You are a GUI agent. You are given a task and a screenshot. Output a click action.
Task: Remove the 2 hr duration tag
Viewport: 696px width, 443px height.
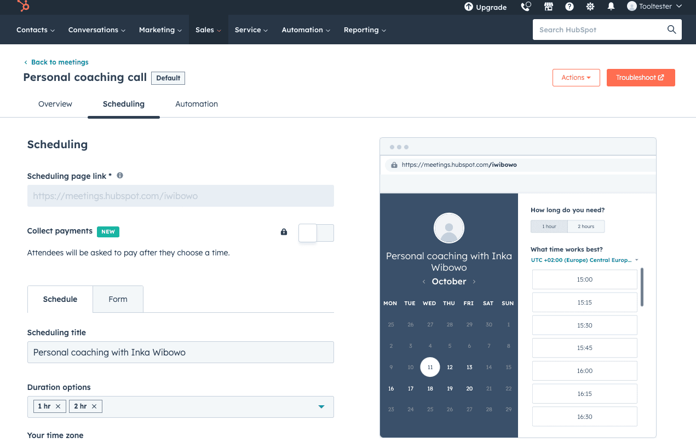[x=94, y=406]
